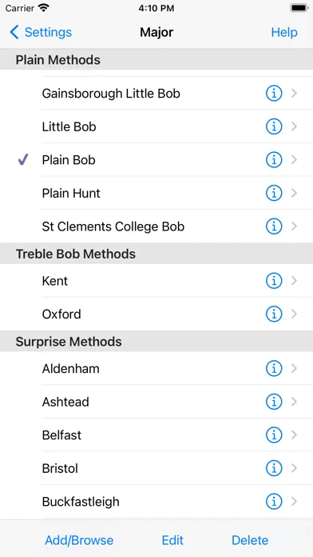The image size is (313, 557).
Task: Tap the info icon next to Oxford
Action: click(x=274, y=314)
